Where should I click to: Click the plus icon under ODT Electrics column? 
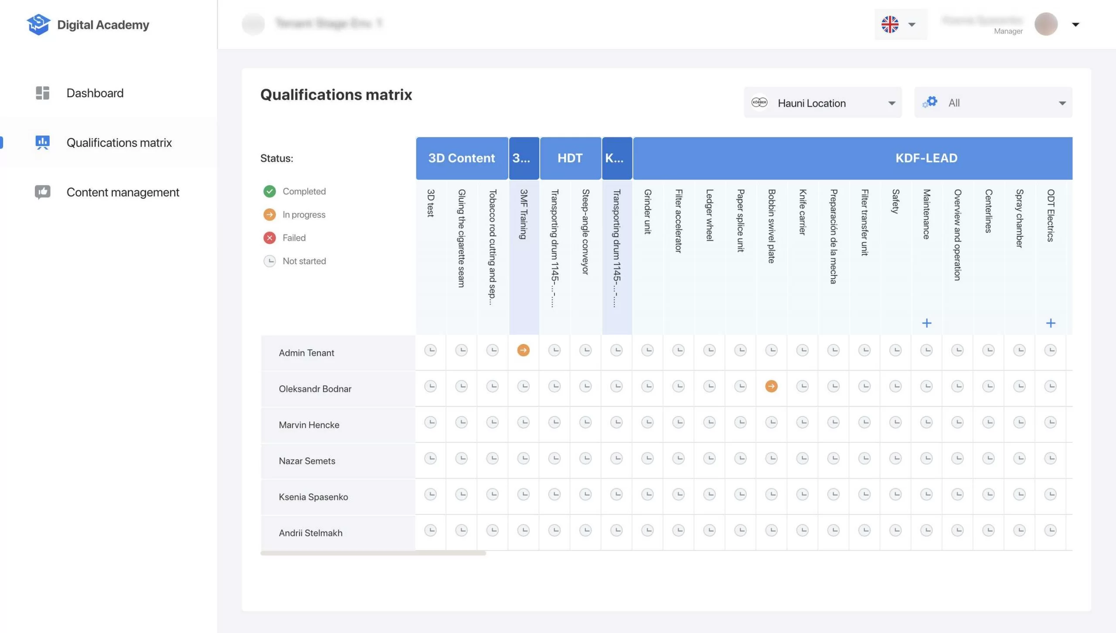[x=1051, y=323]
